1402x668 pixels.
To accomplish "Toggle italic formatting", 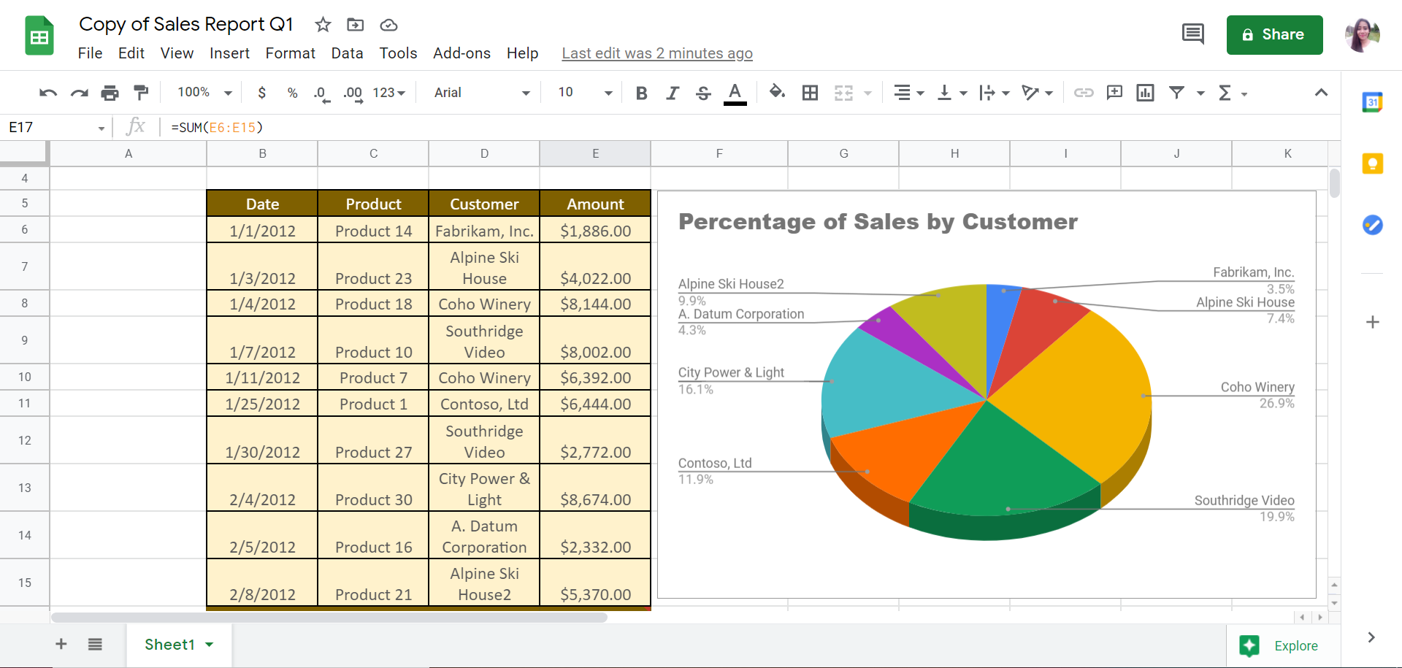I will 673,93.
